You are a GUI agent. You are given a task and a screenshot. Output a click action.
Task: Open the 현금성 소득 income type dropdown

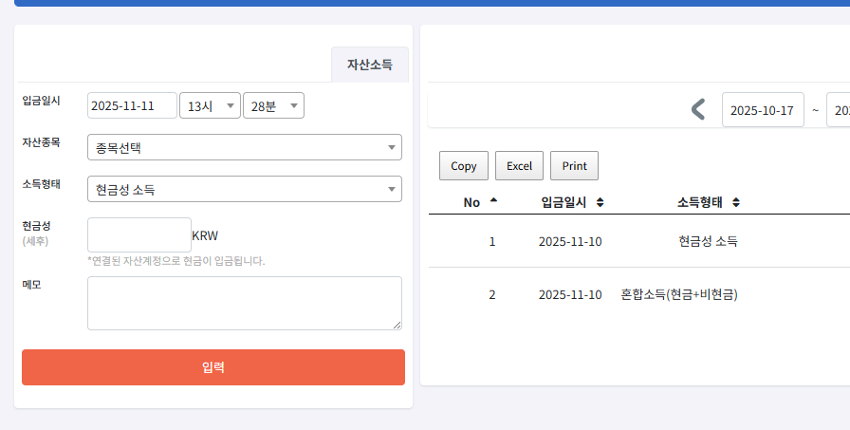tap(244, 189)
